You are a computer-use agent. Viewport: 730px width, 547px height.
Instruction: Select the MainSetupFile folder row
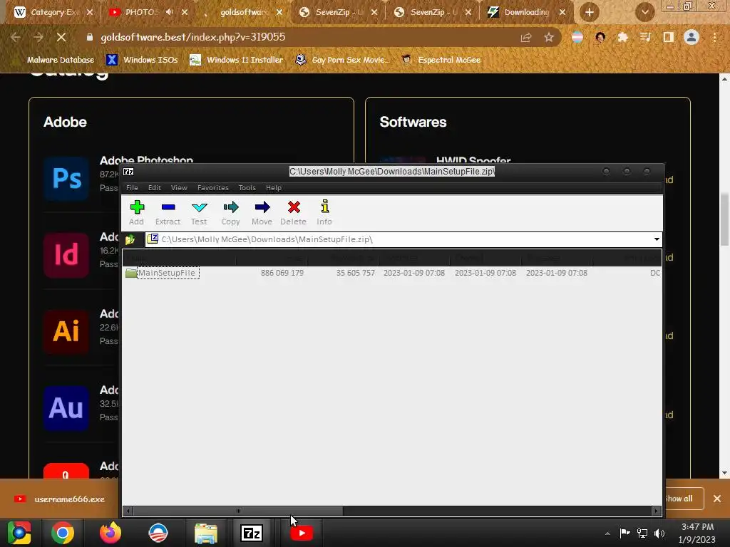point(392,273)
